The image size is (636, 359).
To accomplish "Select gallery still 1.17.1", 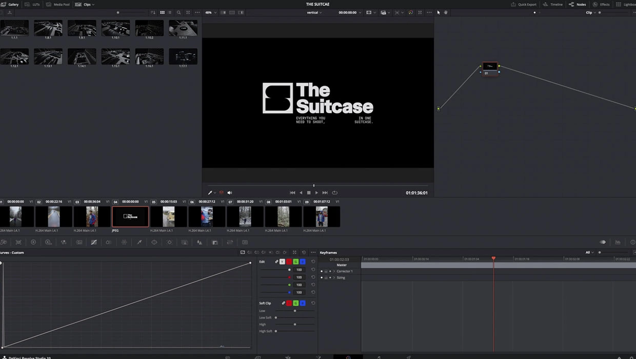I will (183, 56).
